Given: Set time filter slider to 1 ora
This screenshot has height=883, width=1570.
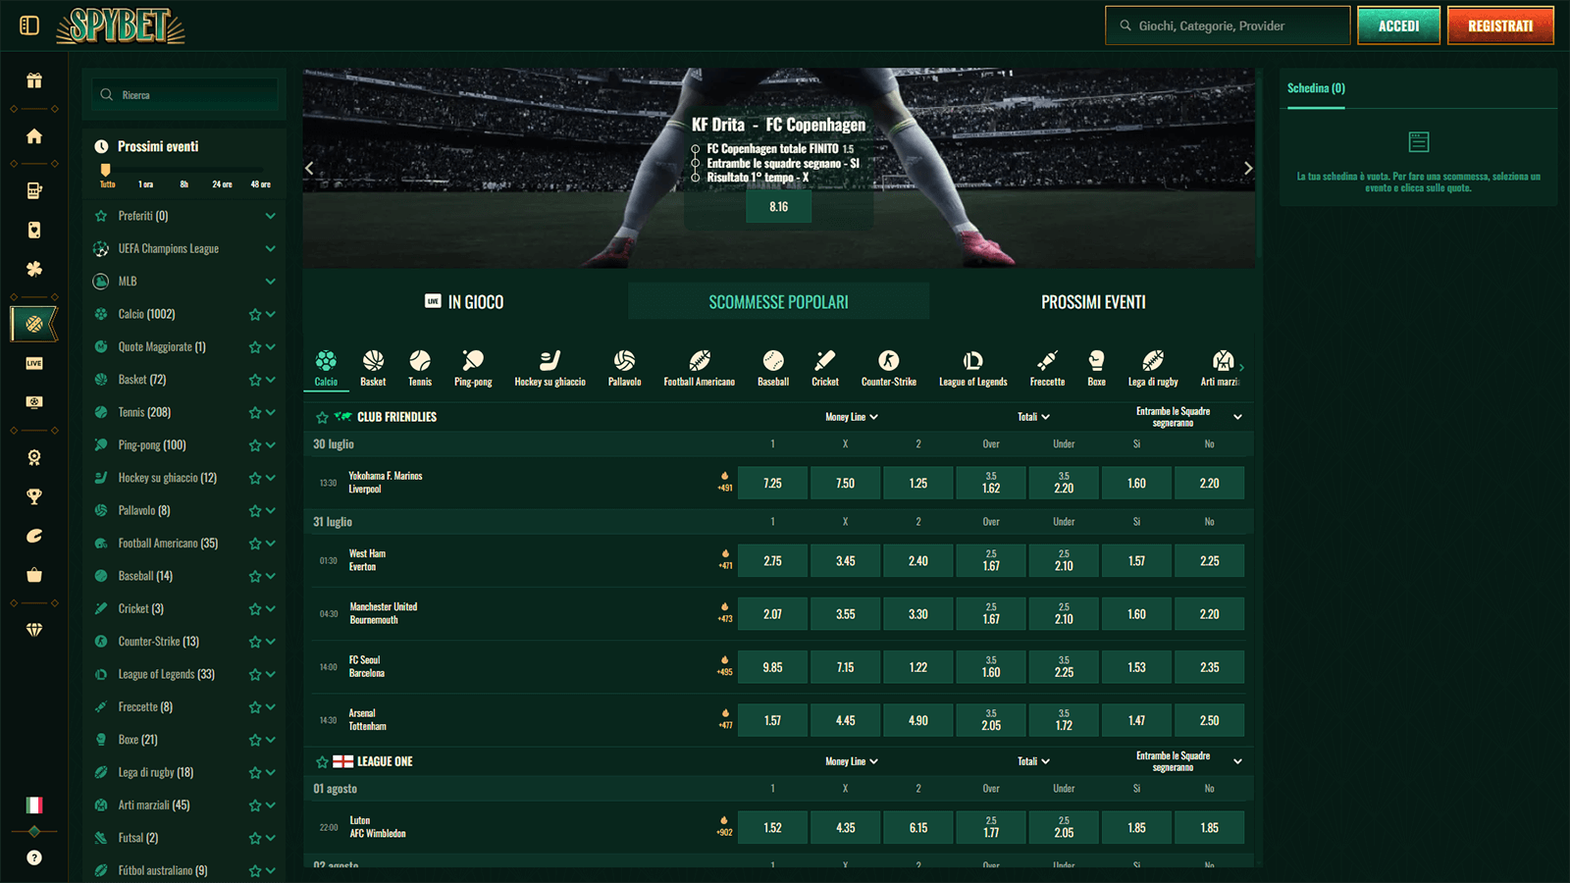Looking at the screenshot, I should 145,184.
